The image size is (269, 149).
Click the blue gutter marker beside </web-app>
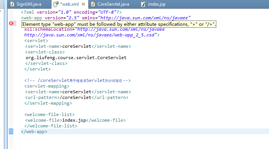11,132
